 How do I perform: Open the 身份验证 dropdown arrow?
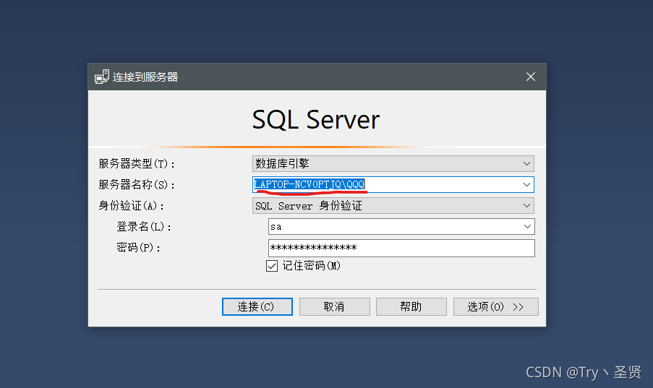click(x=526, y=206)
